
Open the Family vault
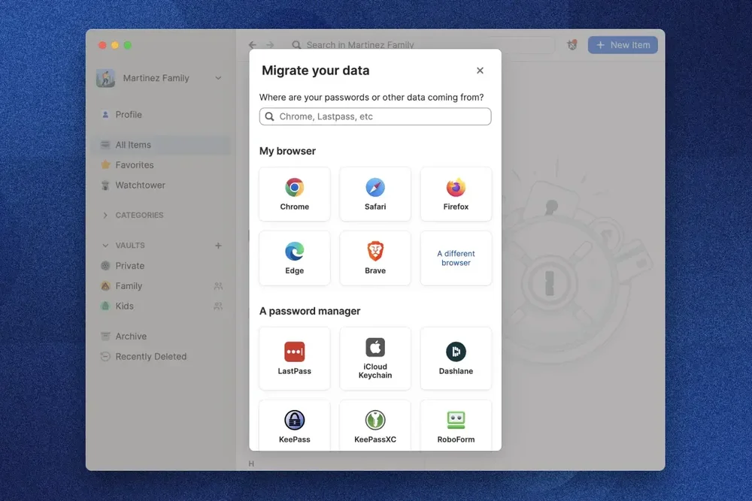(161, 286)
